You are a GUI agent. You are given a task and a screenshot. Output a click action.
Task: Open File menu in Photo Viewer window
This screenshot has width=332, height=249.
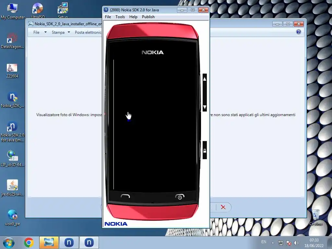40,32
